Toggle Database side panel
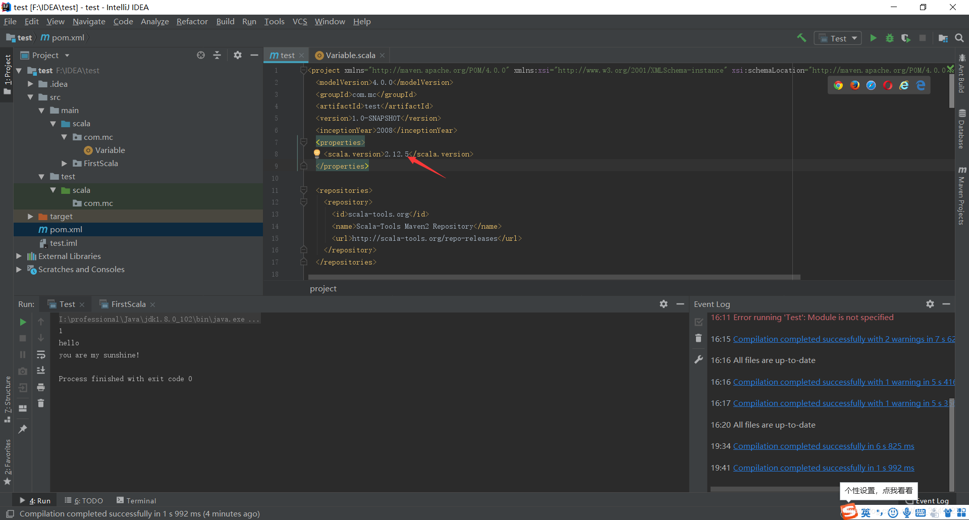This screenshot has width=969, height=520. (962, 129)
